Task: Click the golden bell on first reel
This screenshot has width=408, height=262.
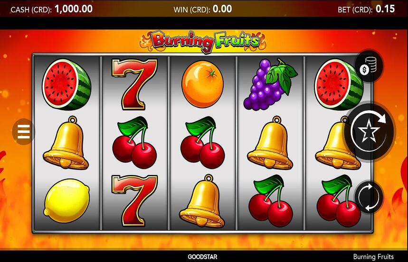Action: [x=66, y=143]
